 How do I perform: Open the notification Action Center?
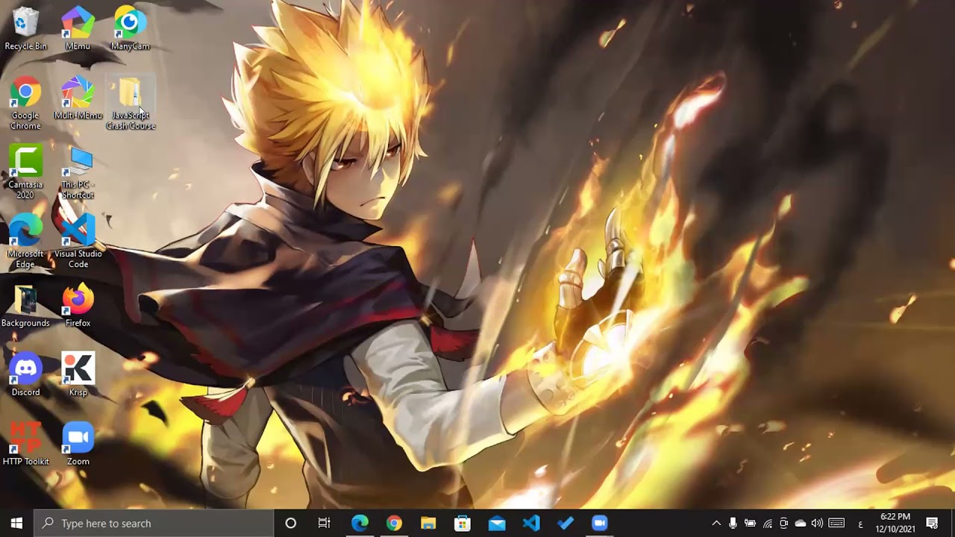(x=932, y=523)
